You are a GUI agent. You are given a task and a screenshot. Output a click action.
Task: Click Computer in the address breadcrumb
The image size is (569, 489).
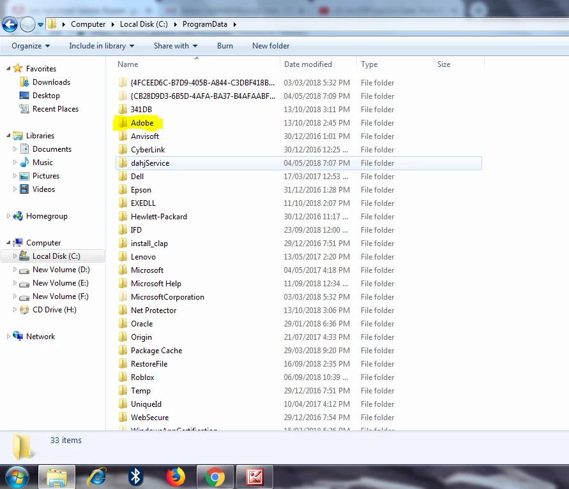coord(88,24)
